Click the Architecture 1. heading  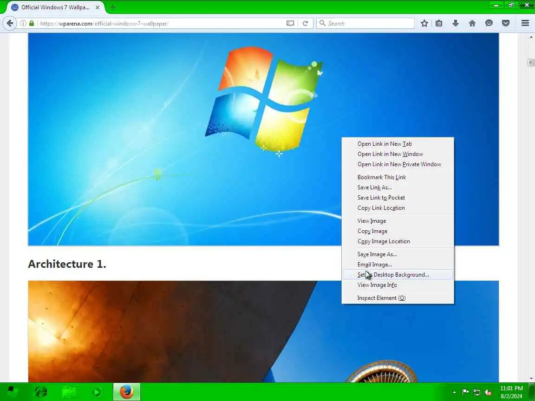click(x=67, y=264)
